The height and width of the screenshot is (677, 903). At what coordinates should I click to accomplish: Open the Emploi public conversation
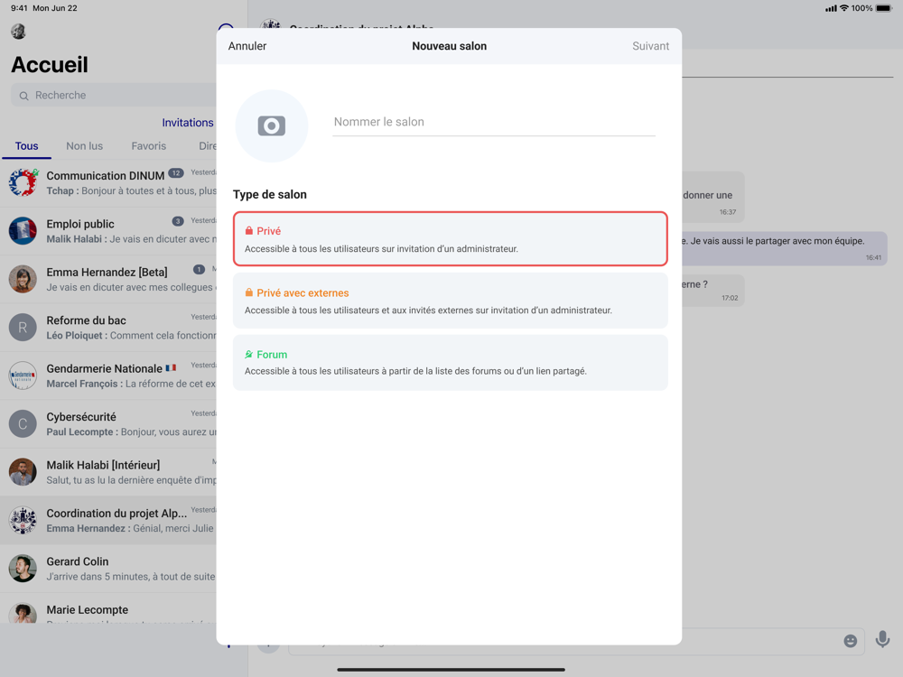108,231
